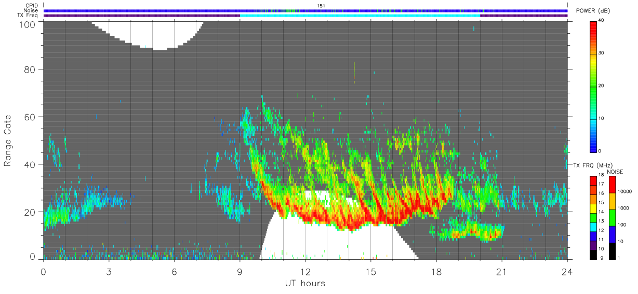
Task: Select the cyan 12–13 MHz TX FRQ swatch
Action: [594, 226]
